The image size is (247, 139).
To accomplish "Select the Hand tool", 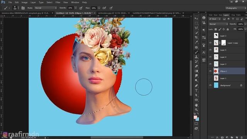I will click(196, 105).
